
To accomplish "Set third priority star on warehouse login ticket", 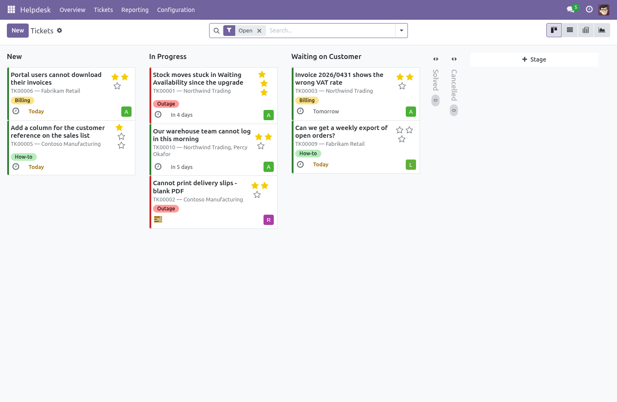I will (261, 146).
